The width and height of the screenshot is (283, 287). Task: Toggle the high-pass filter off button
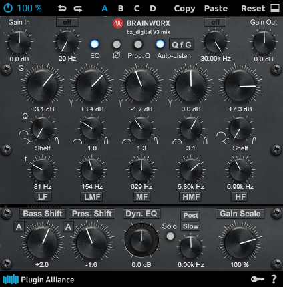tap(67, 22)
